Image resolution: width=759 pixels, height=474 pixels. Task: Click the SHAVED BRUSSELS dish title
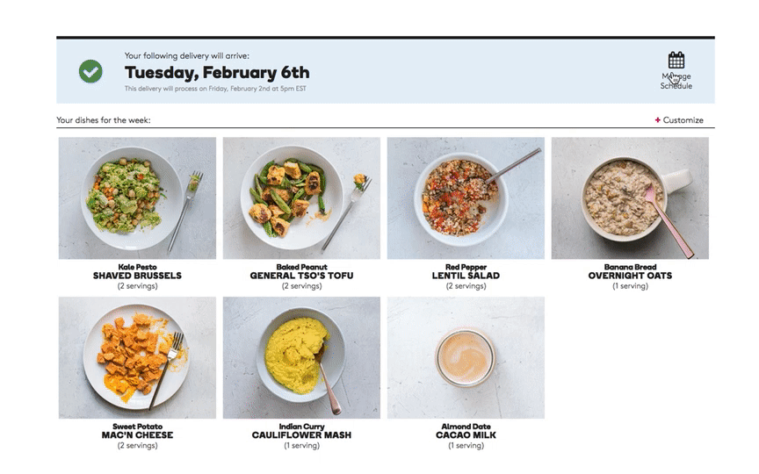coord(137,276)
